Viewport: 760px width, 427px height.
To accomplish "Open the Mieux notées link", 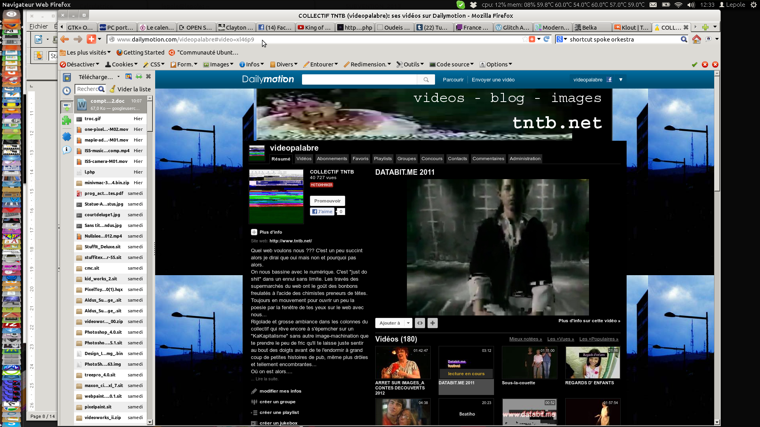I will point(525,339).
